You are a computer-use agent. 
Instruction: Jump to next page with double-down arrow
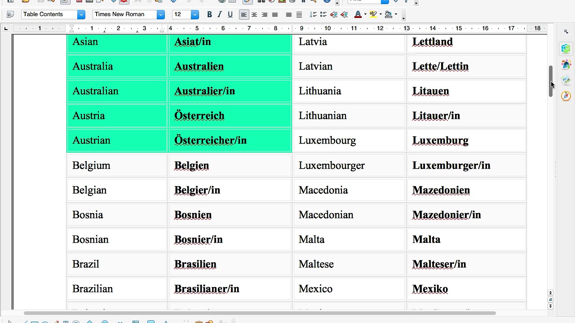click(x=551, y=306)
